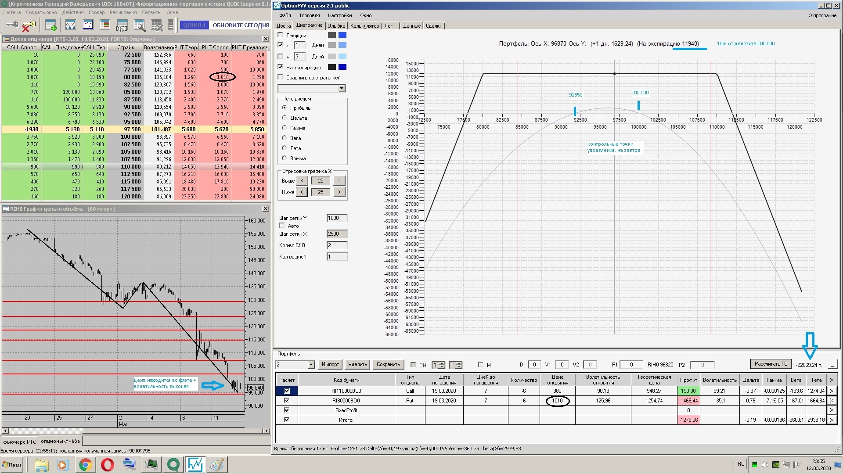This screenshot has height=474, width=843.
Task: Click the 'Рассчитать ГО' button
Action: (x=771, y=364)
